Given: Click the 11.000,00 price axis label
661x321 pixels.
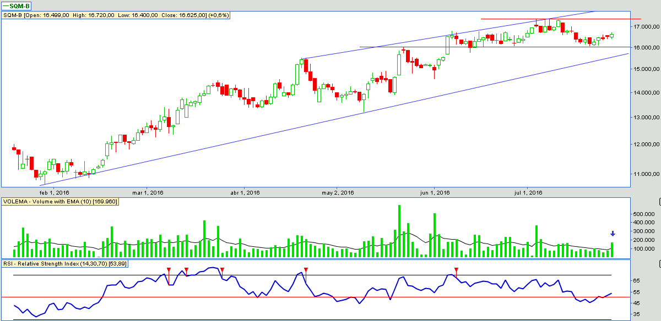Looking at the screenshot, I should (646, 174).
